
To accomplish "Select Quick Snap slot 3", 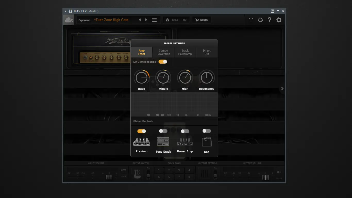I will [x=179, y=170].
